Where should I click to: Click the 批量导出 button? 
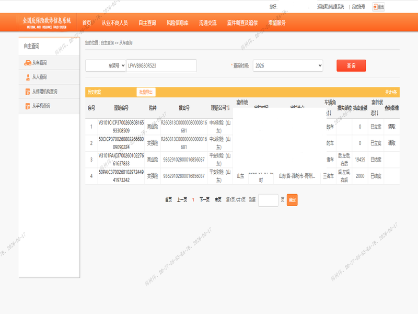[x=146, y=92]
